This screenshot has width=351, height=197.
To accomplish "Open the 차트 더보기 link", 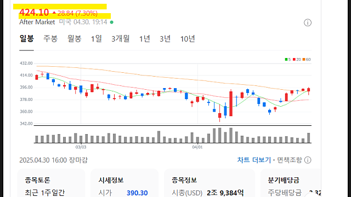I will (254, 160).
